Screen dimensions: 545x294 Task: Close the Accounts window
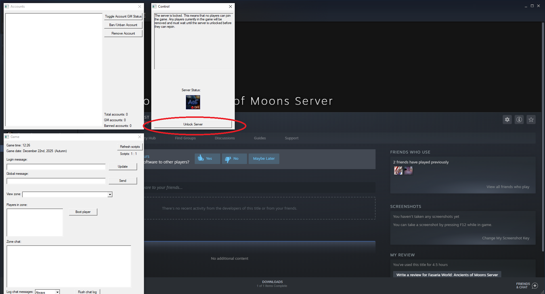click(140, 7)
